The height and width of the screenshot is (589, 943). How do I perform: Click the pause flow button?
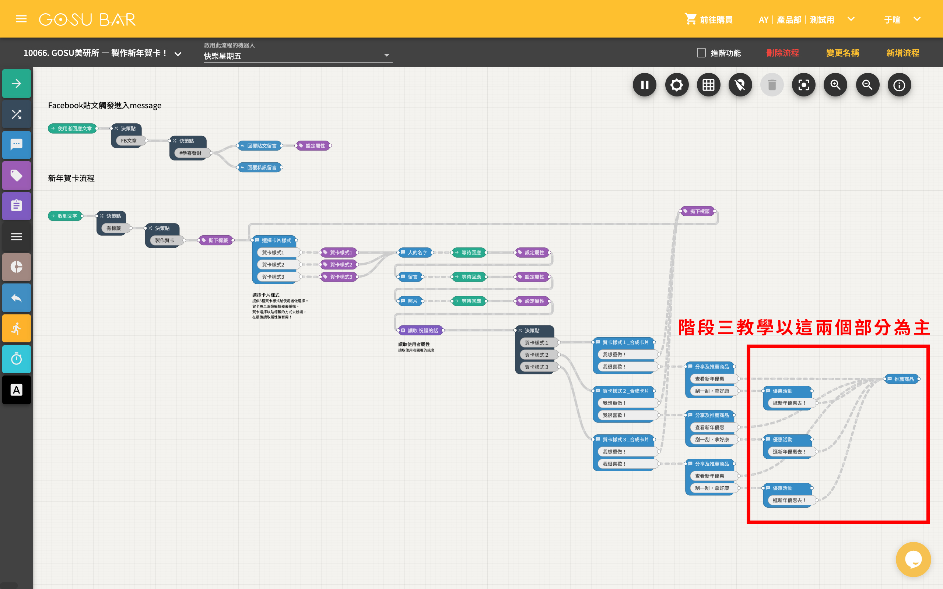pos(645,85)
